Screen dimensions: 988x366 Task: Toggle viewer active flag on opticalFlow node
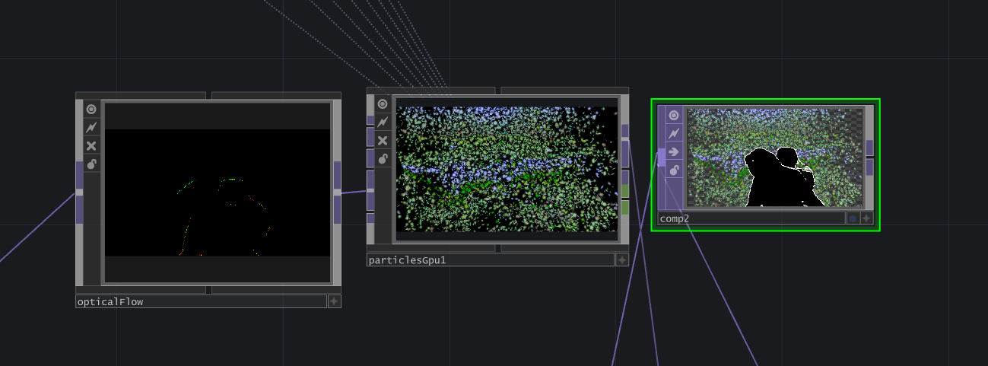(x=91, y=110)
